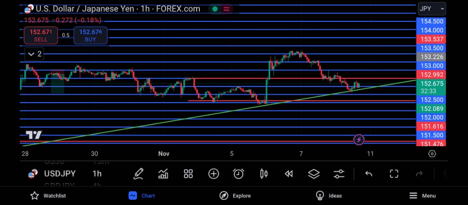Tap the purple lightning bolt icon
468x205 pixels.
coord(359,139)
